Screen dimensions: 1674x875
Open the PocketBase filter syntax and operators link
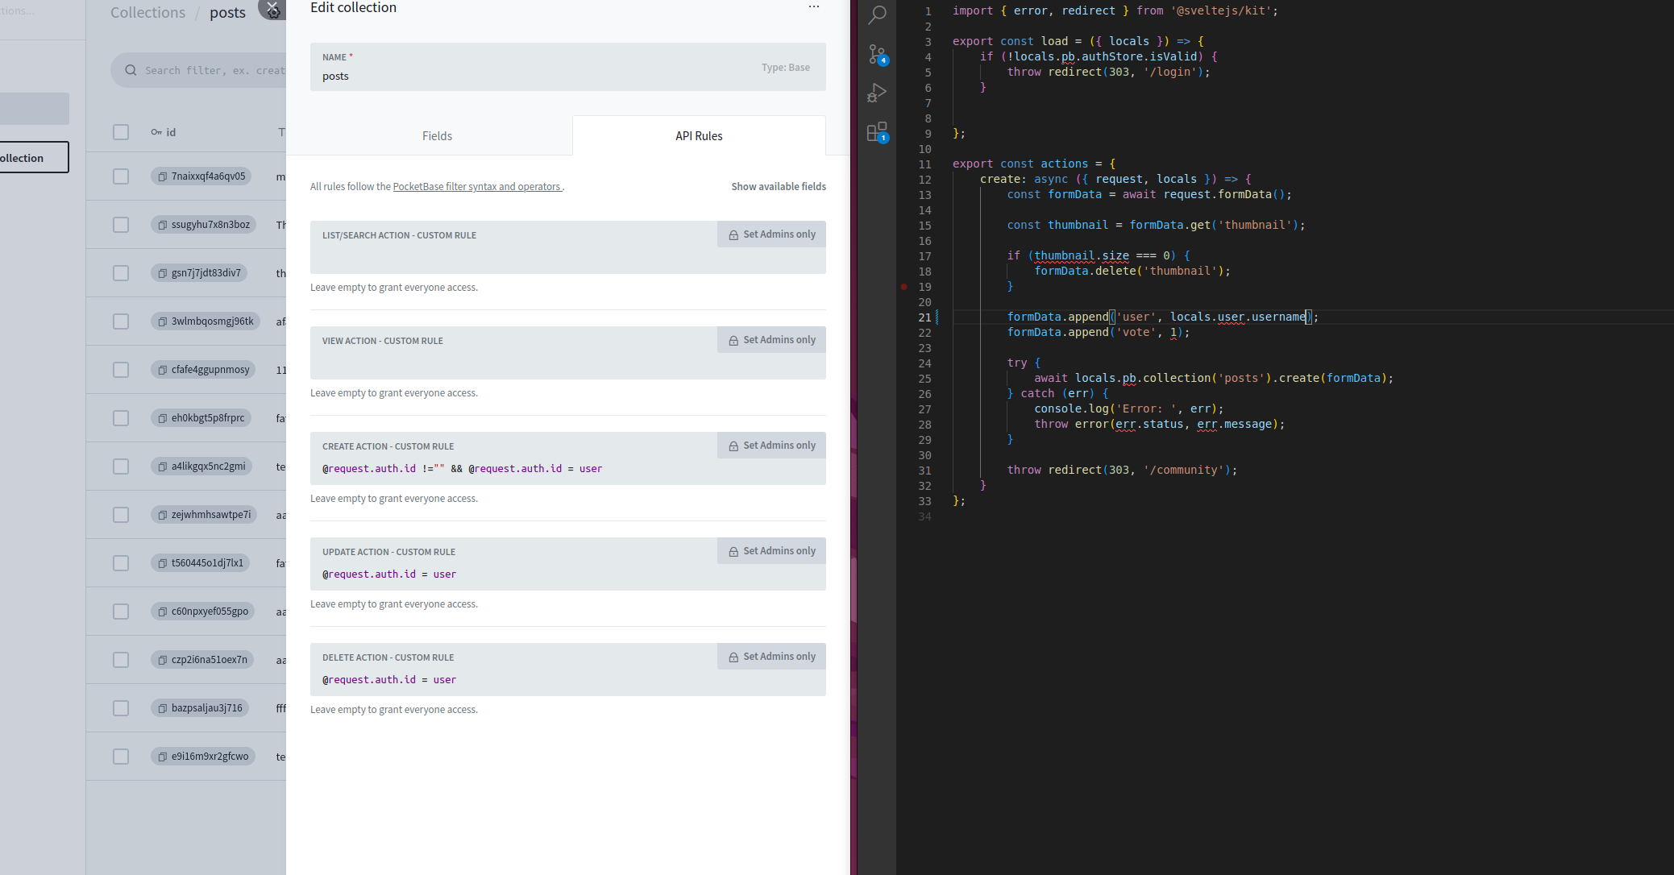coord(477,186)
